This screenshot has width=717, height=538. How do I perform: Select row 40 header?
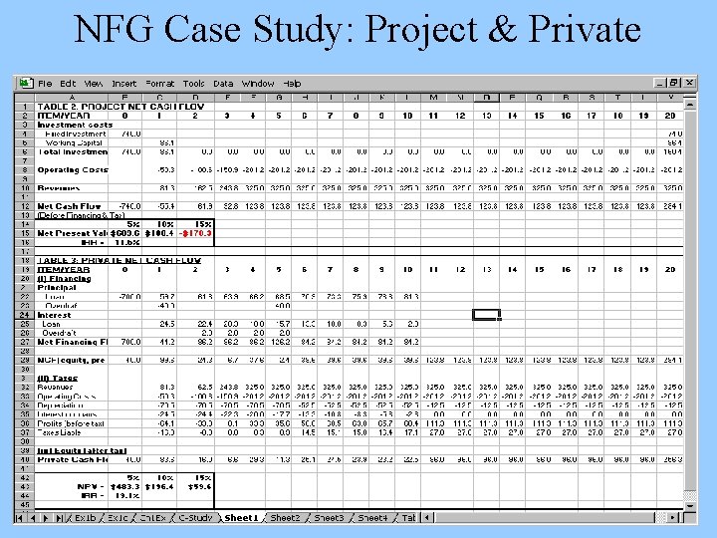click(25, 459)
